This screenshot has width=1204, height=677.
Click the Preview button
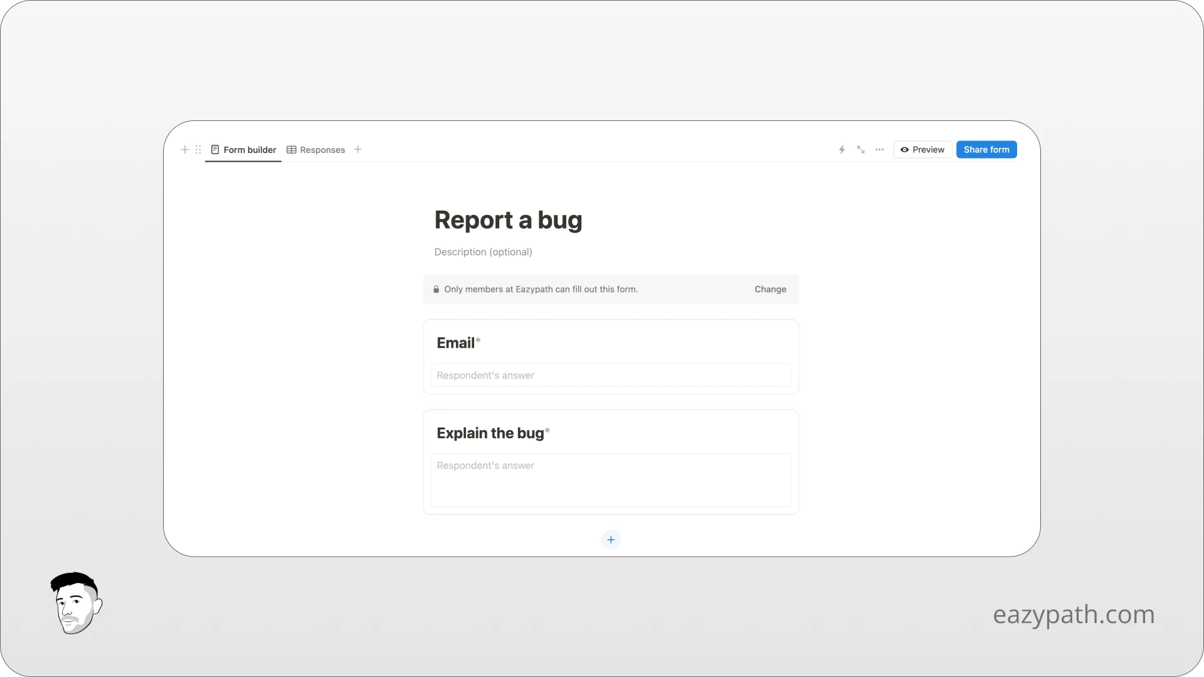pos(922,149)
